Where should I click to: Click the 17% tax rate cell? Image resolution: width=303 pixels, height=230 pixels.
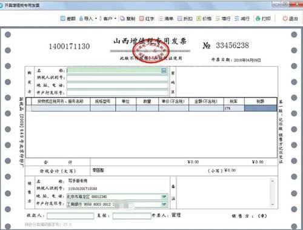(234, 108)
